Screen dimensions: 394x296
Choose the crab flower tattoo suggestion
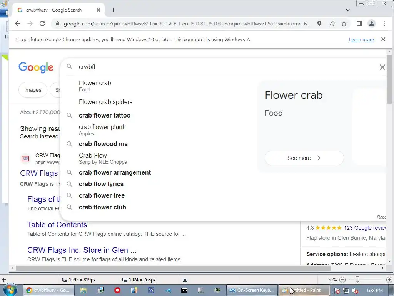point(161,116)
